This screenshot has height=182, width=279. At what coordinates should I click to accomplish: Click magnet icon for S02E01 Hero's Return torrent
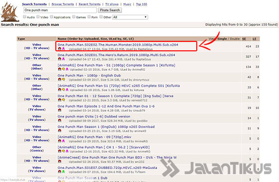tap(60, 59)
